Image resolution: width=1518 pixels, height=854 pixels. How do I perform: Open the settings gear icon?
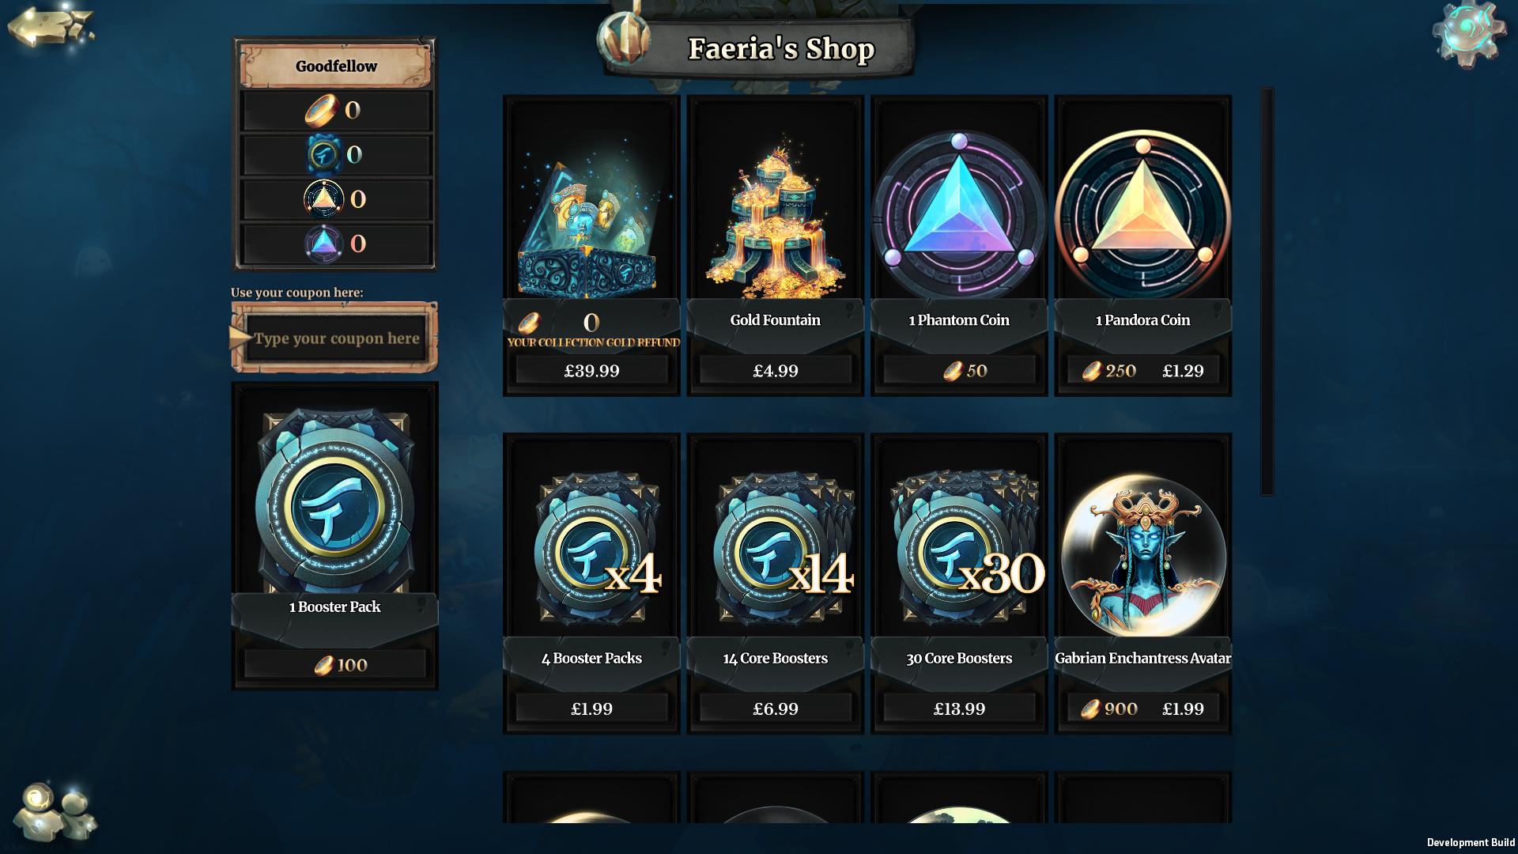1468,35
